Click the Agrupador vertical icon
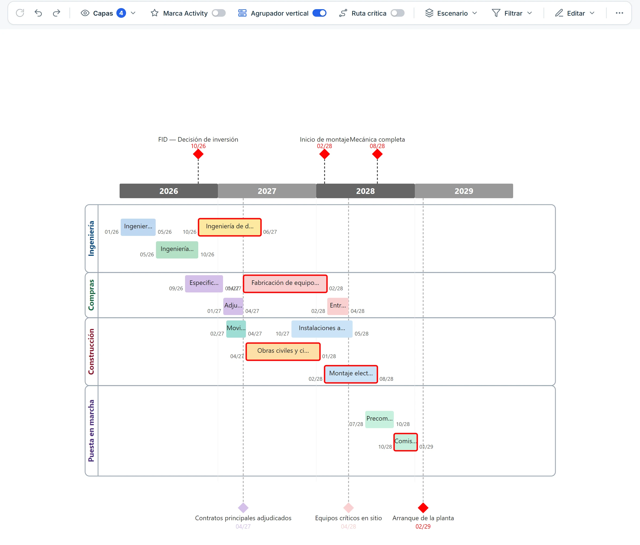640x545 pixels. pyautogui.click(x=242, y=13)
